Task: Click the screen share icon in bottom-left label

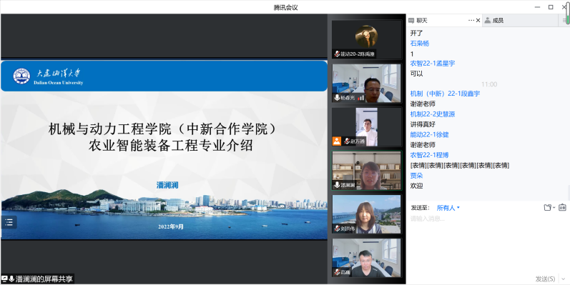Action: 4,279
